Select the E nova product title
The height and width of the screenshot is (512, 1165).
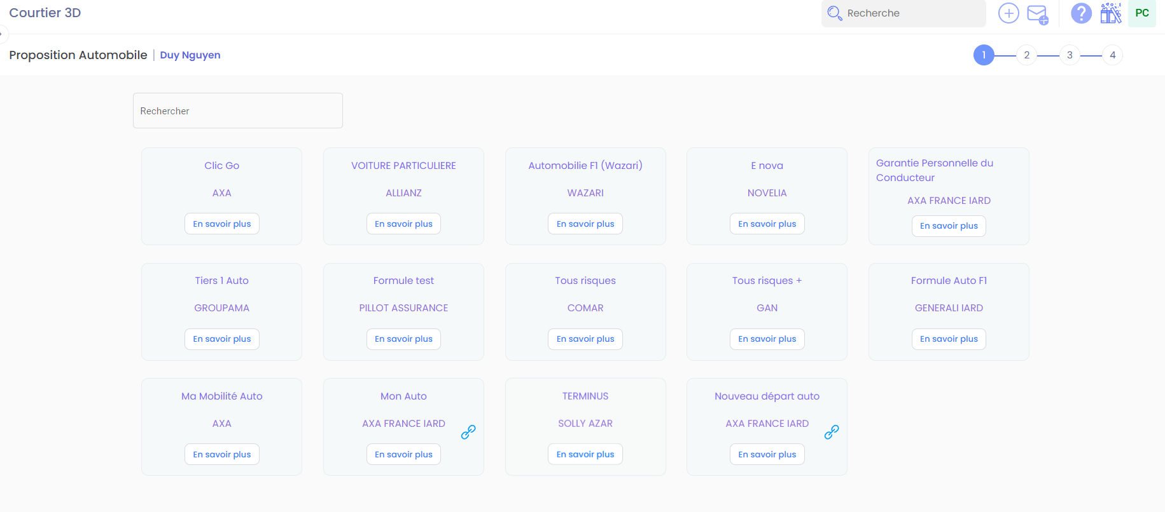click(x=767, y=166)
